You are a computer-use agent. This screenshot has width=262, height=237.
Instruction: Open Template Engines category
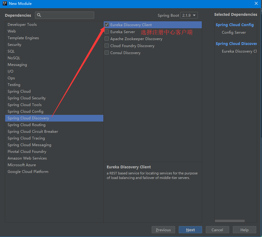point(54,38)
